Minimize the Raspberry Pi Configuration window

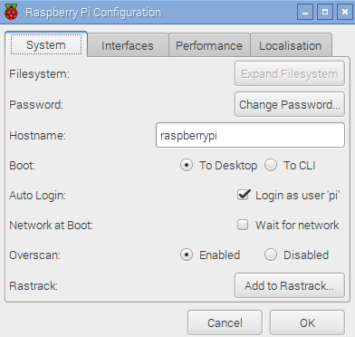tap(305, 12)
